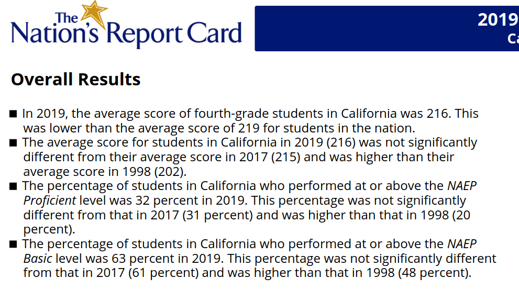Click the dark blue header banner
The width and height of the screenshot is (519, 289).
(x=367, y=28)
